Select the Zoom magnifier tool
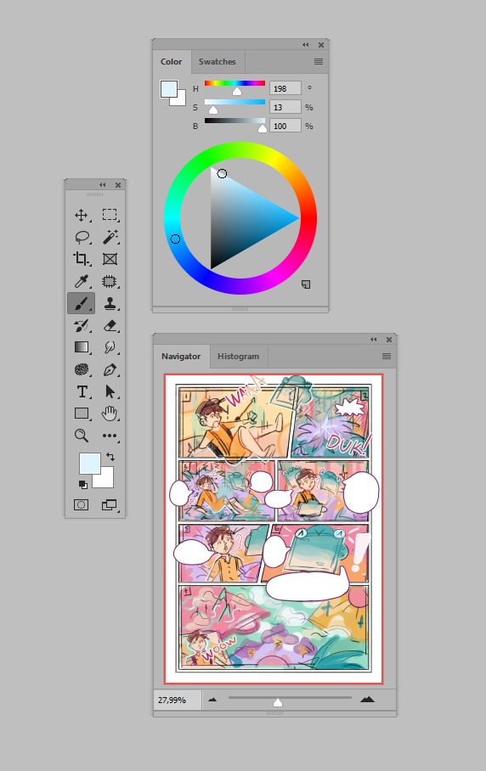The image size is (486, 771). point(82,435)
